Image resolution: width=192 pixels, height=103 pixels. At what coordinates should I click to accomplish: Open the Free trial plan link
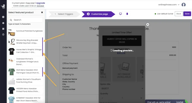(x=30, y=3)
